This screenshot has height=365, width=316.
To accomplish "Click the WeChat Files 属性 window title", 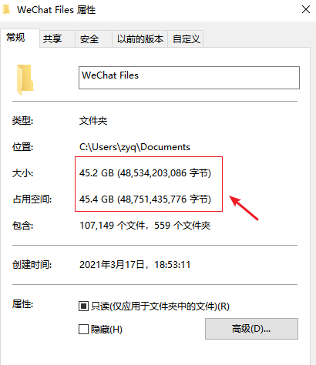I will (56, 10).
